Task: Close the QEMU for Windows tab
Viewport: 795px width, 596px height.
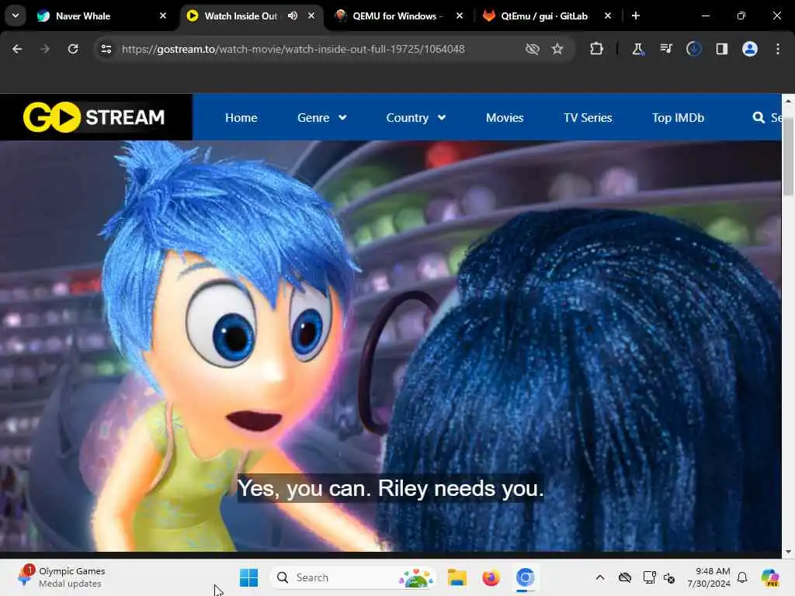Action: click(460, 16)
